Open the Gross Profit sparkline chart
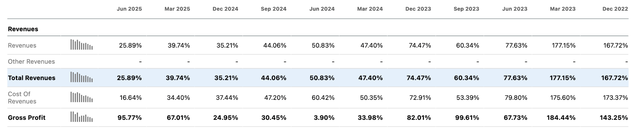 pyautogui.click(x=81, y=117)
